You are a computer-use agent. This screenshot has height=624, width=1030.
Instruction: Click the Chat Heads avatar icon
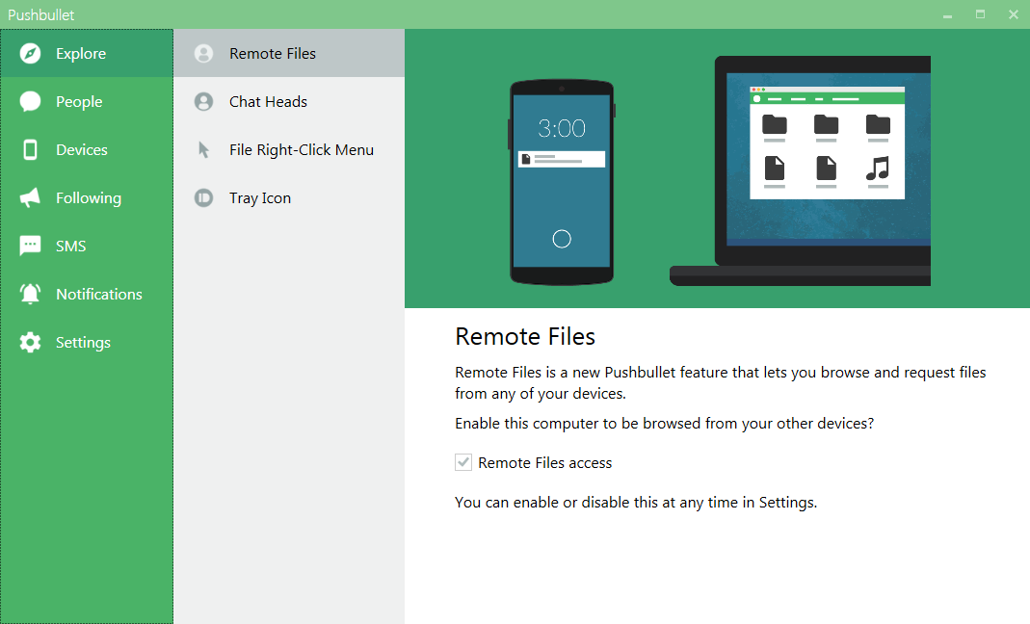pyautogui.click(x=203, y=102)
